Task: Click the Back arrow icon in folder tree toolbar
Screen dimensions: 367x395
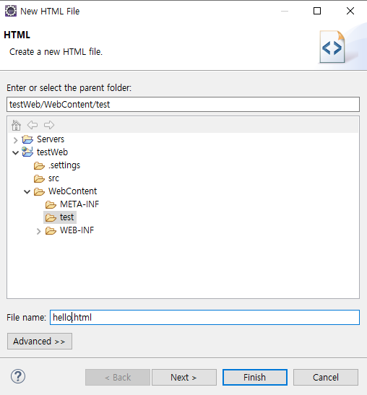Action: pyautogui.click(x=33, y=125)
